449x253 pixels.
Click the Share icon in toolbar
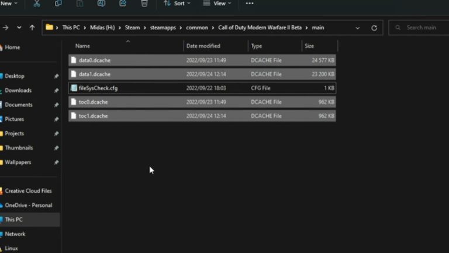tap(123, 4)
